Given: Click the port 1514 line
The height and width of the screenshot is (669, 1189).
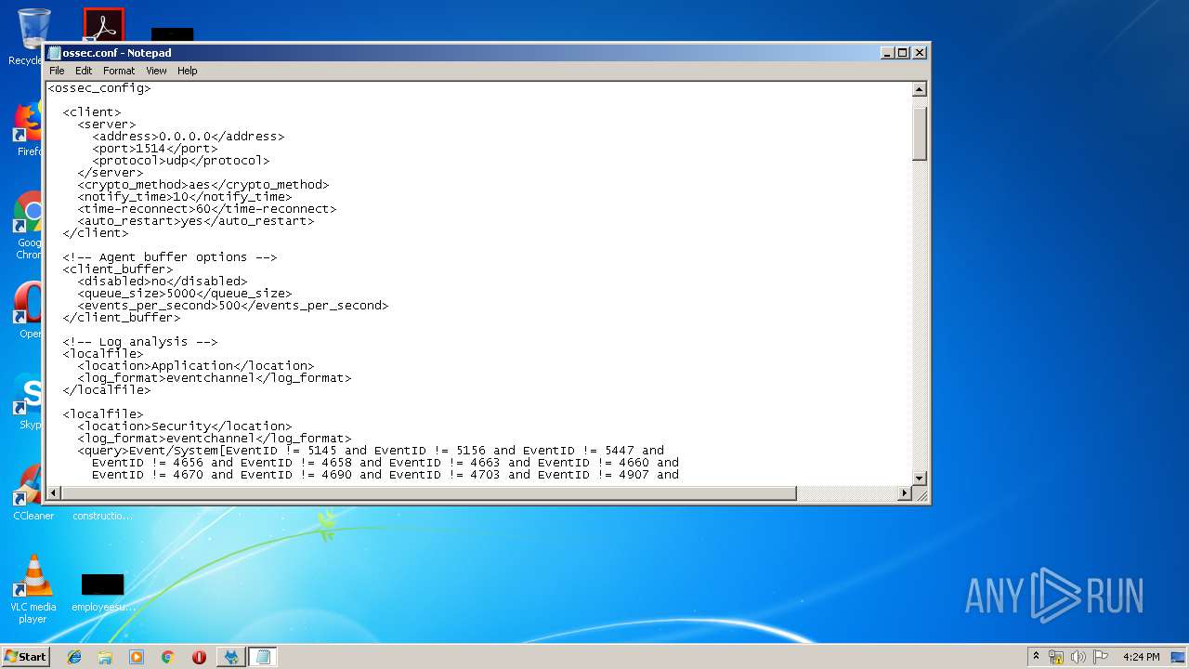Looking at the screenshot, I should pyautogui.click(x=155, y=149).
